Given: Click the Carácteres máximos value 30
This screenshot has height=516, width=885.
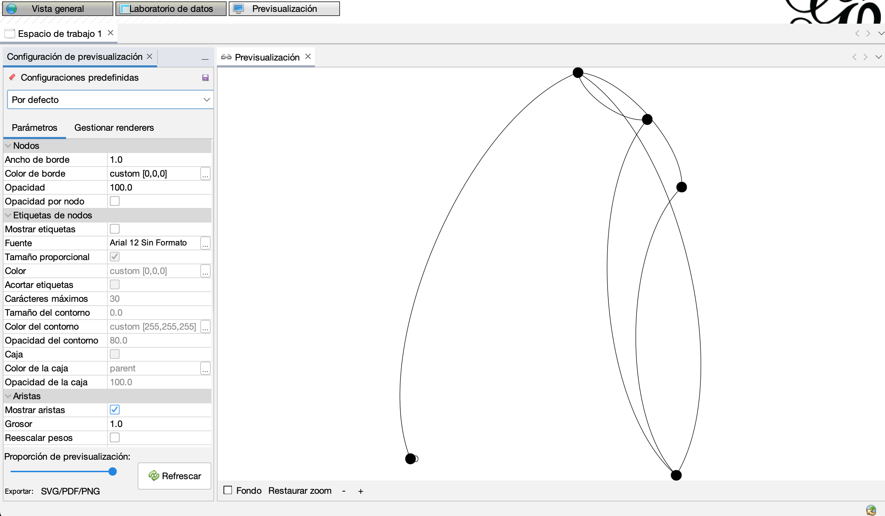Looking at the screenshot, I should tap(159, 299).
